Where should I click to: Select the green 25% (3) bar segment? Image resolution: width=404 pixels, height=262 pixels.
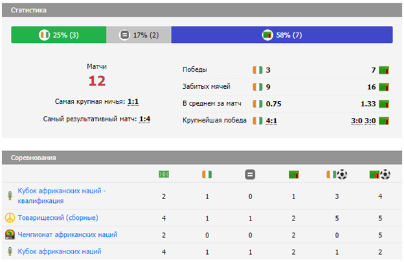57,35
